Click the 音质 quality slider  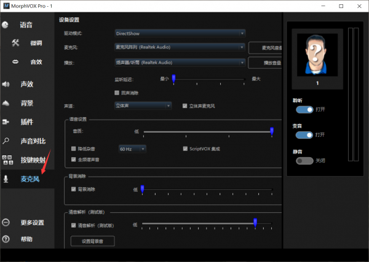[x=208, y=132]
